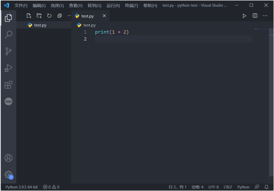Split the editor to the right
This screenshot has width=274, height=191.
(x=255, y=16)
